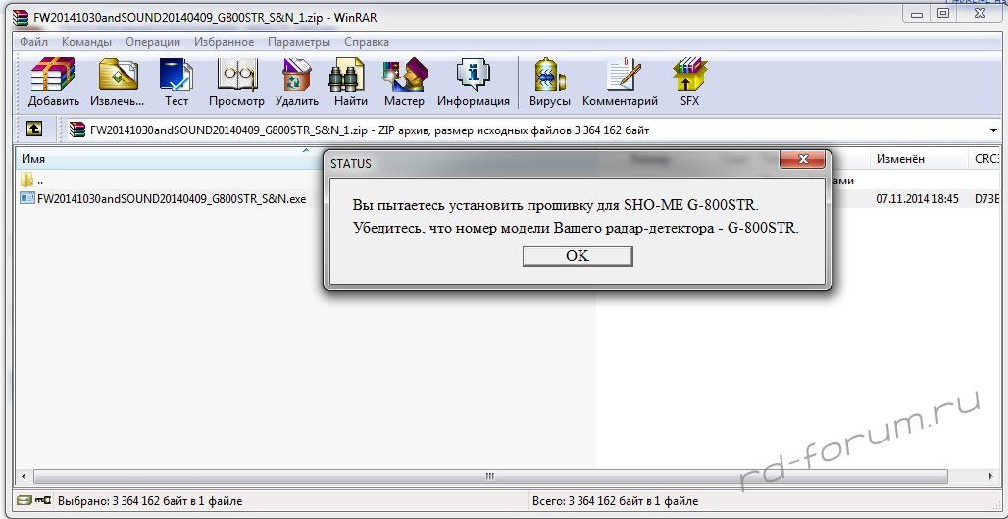Open the Найти (Find) binoculars tool
1008x519 pixels.
350,81
